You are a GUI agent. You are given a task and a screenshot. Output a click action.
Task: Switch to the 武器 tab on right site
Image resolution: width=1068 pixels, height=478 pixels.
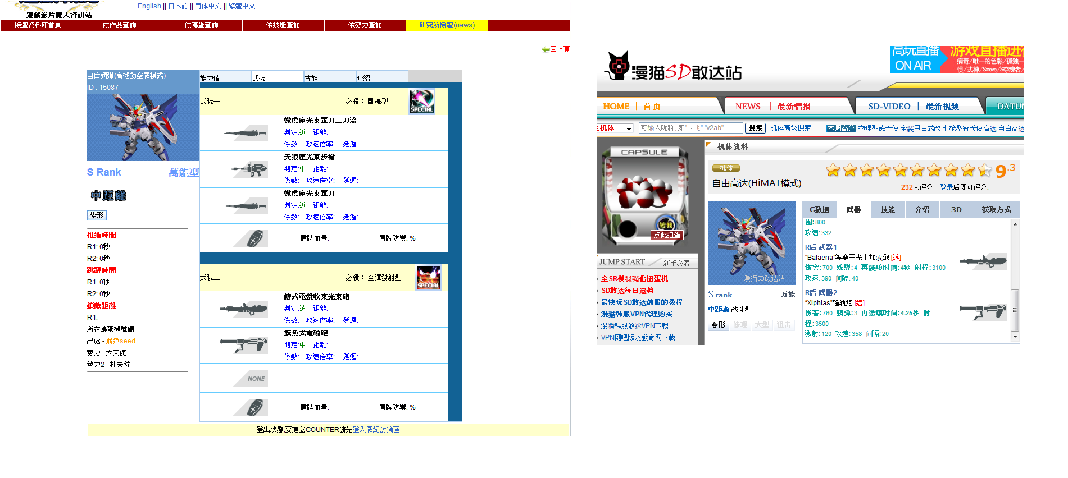854,209
